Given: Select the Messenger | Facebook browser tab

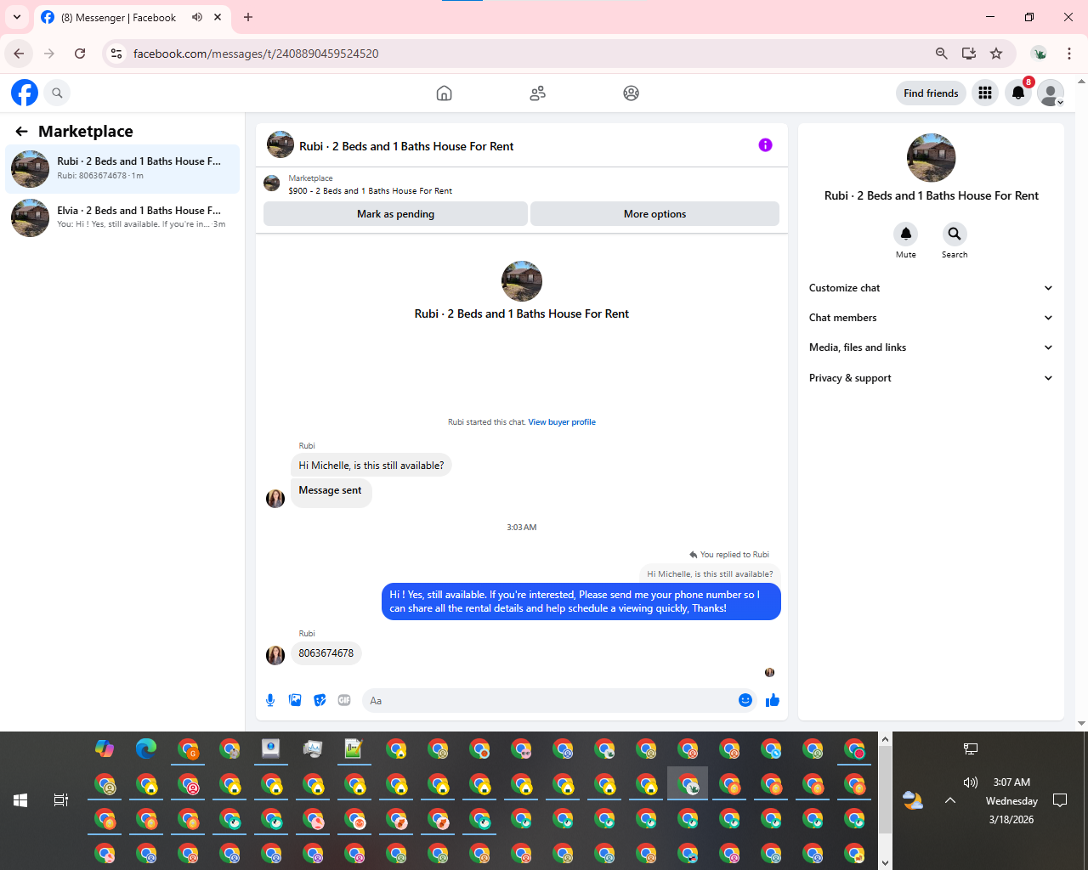Looking at the screenshot, I should click(x=132, y=18).
